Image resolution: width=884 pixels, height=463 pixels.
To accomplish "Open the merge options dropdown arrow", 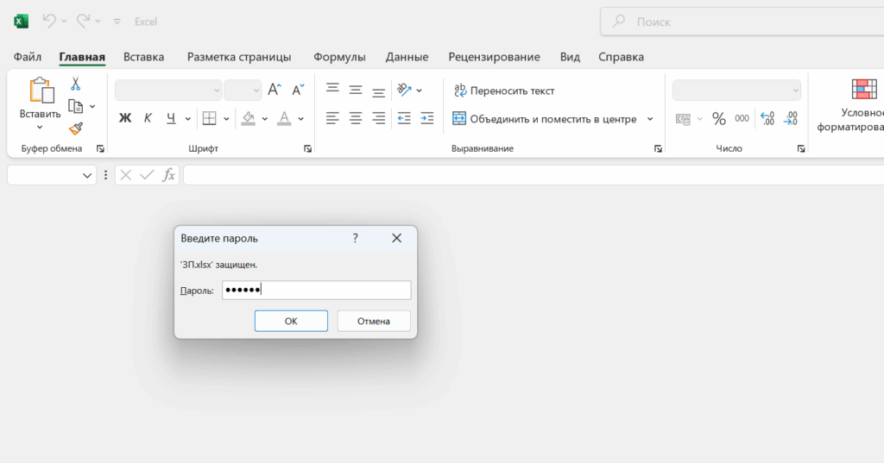I will click(650, 119).
